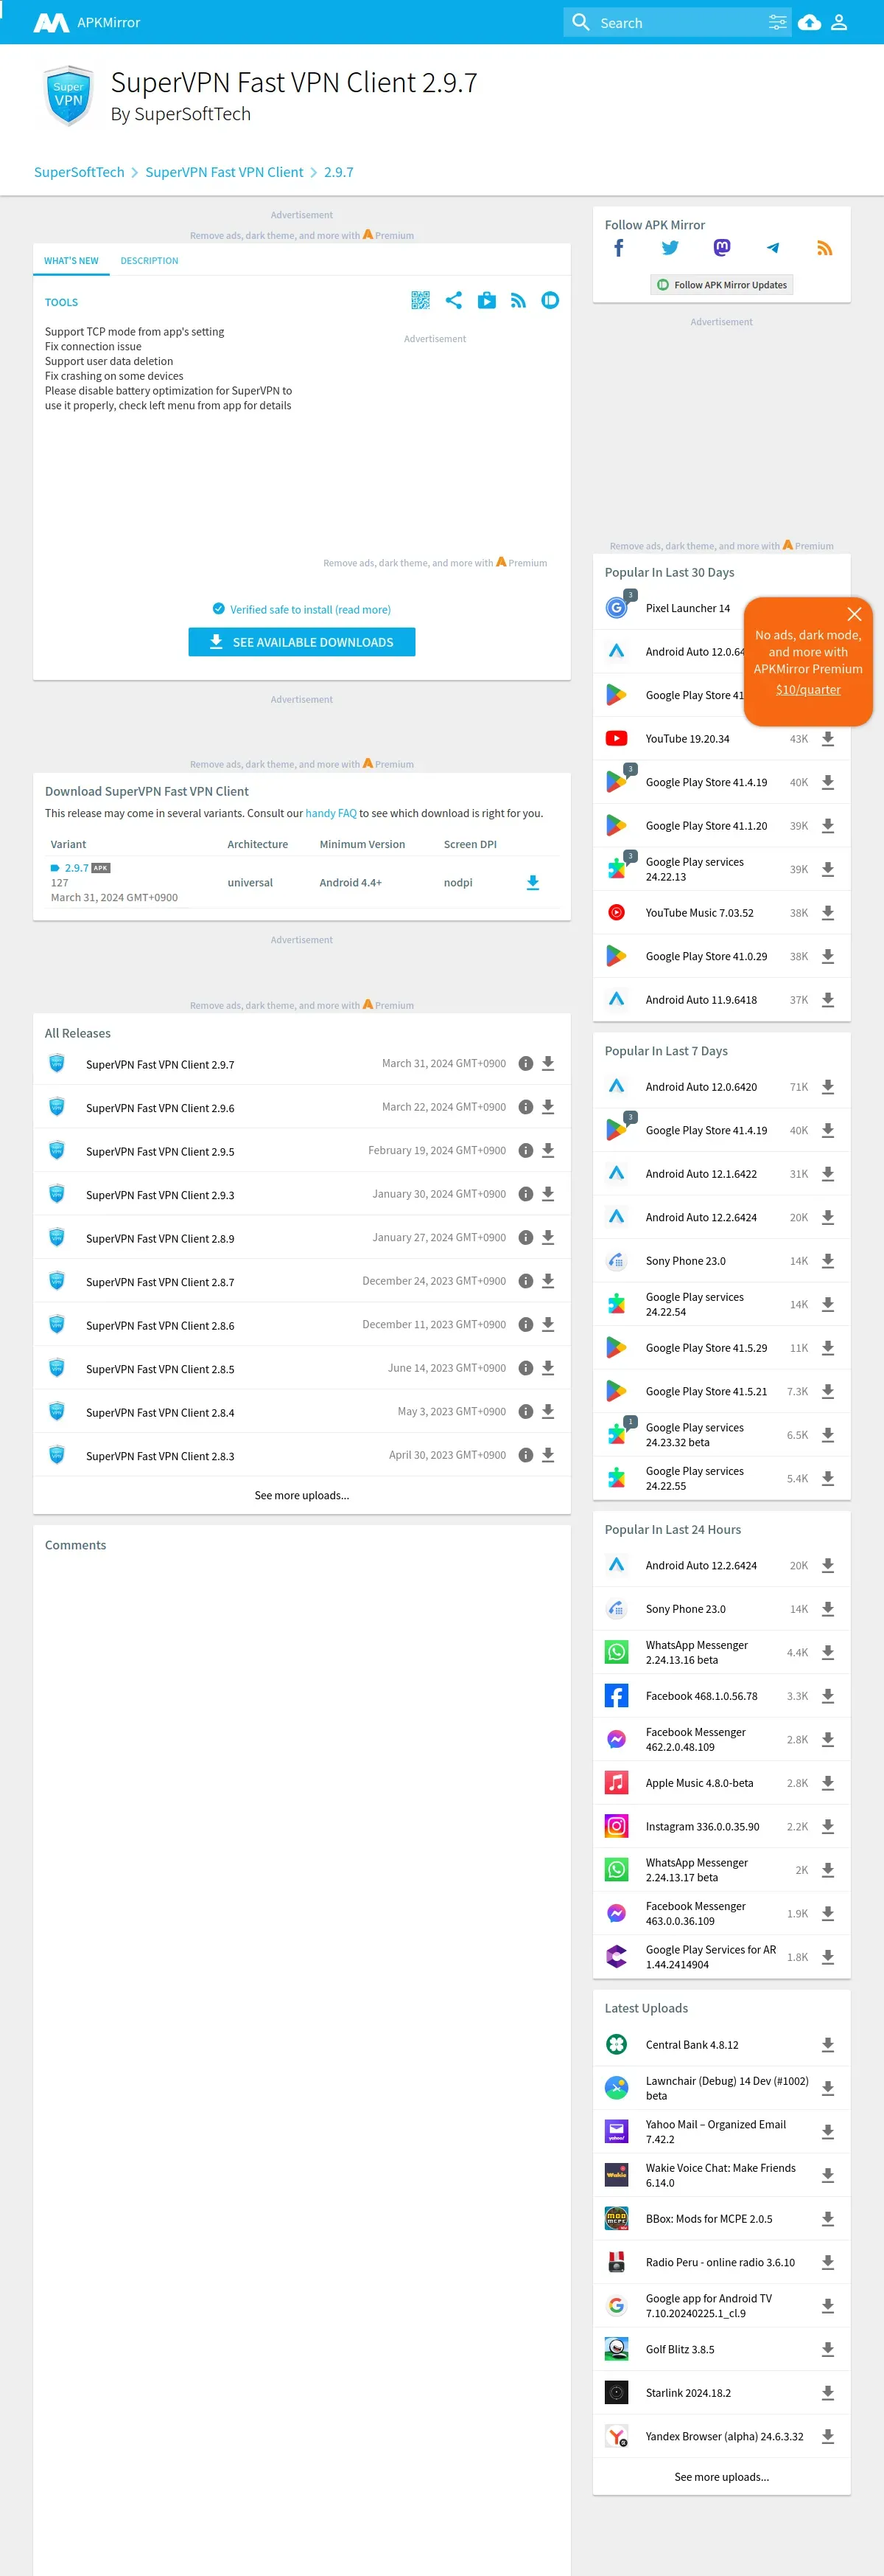Download SuperVPN Fast VPN Client 2.8.3
The height and width of the screenshot is (2576, 884).
click(x=548, y=1455)
